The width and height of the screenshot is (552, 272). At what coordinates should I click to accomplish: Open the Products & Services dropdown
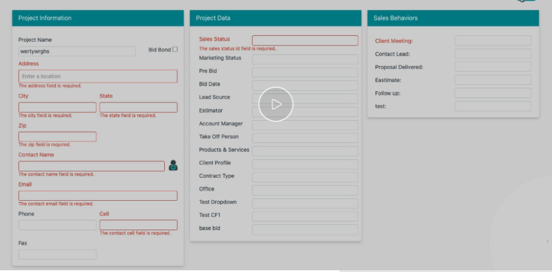305,151
